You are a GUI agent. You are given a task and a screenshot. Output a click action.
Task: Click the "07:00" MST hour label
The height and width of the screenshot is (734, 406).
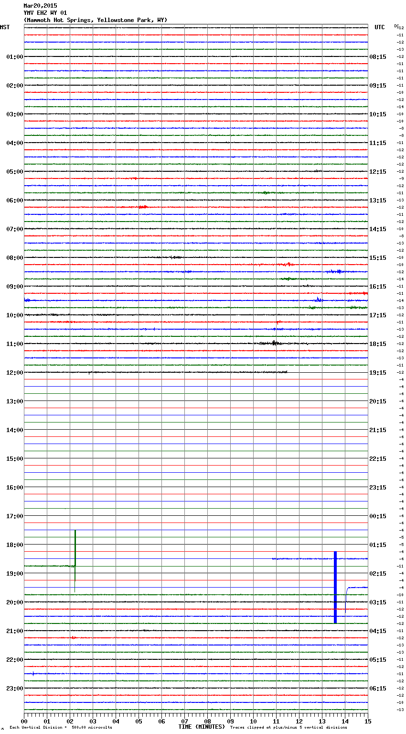coord(15,229)
